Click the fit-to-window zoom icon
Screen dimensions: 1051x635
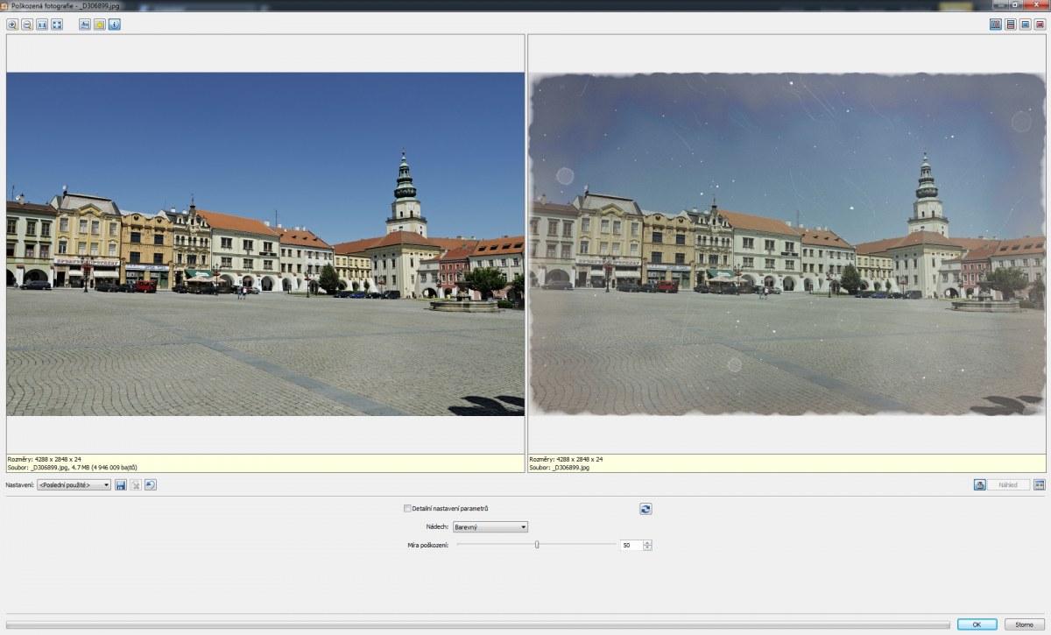pos(57,25)
